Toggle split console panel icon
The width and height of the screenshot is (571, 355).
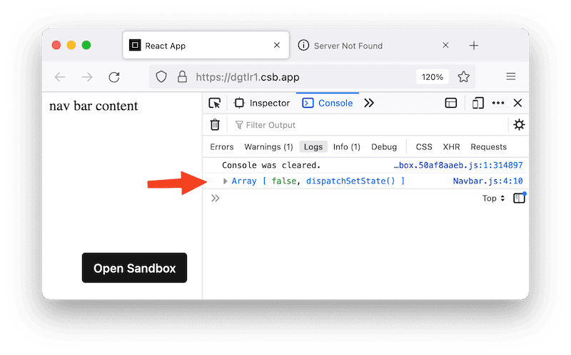click(451, 103)
